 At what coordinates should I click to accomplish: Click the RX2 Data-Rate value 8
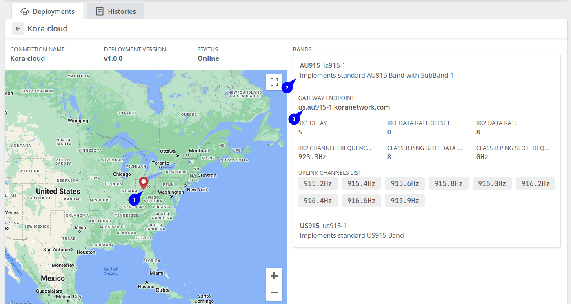point(478,132)
